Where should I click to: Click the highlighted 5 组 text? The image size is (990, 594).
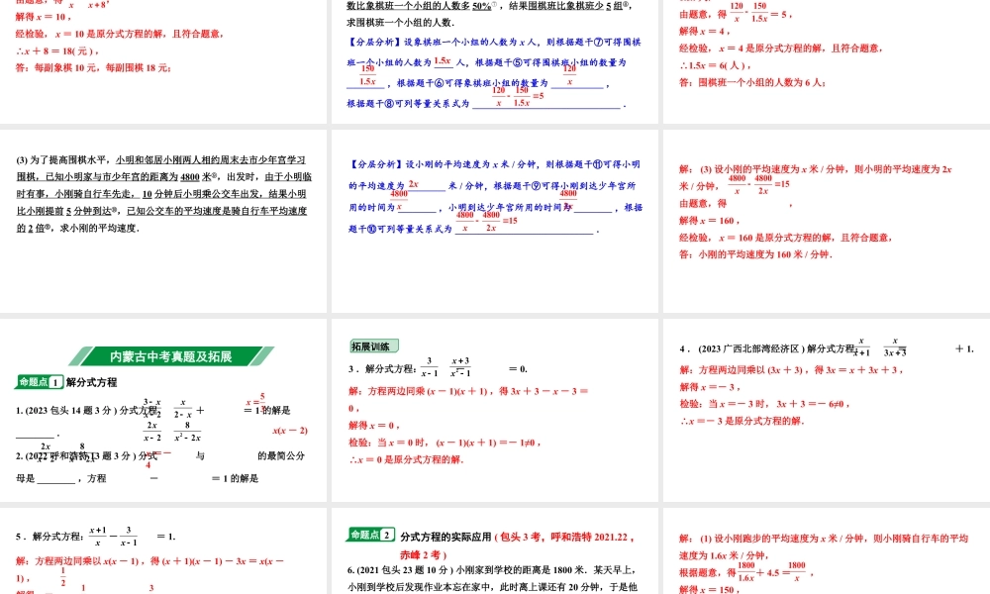610,8
